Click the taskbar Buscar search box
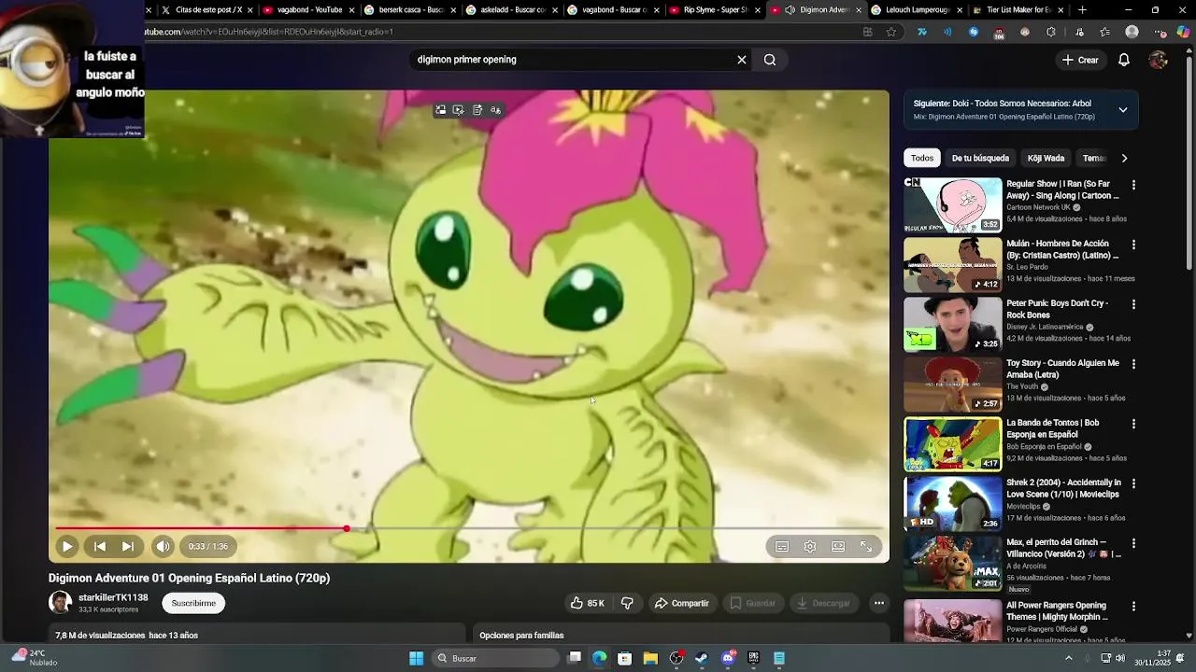Image resolution: width=1196 pixels, height=672 pixels. pos(497,658)
